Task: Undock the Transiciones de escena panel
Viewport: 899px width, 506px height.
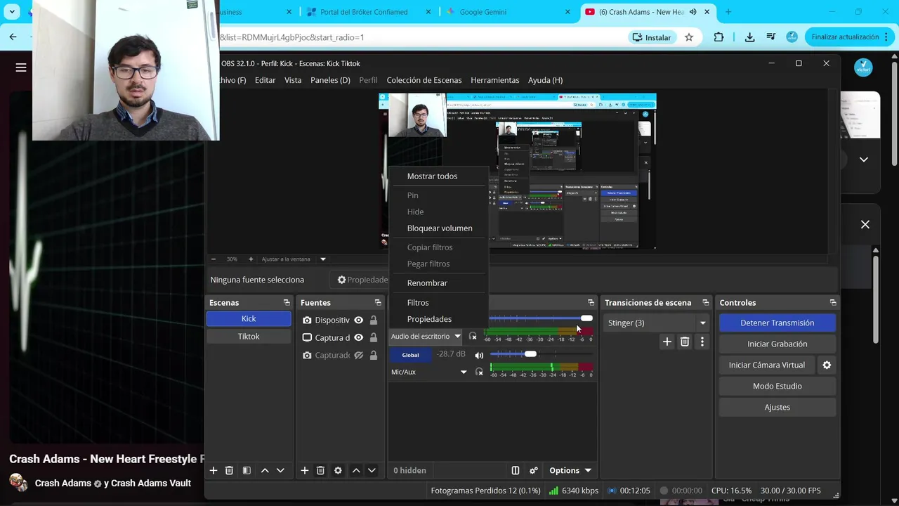Action: pyautogui.click(x=706, y=302)
